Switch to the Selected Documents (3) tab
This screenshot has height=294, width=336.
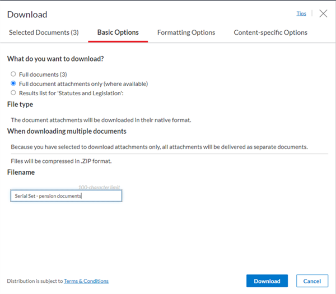pos(44,32)
